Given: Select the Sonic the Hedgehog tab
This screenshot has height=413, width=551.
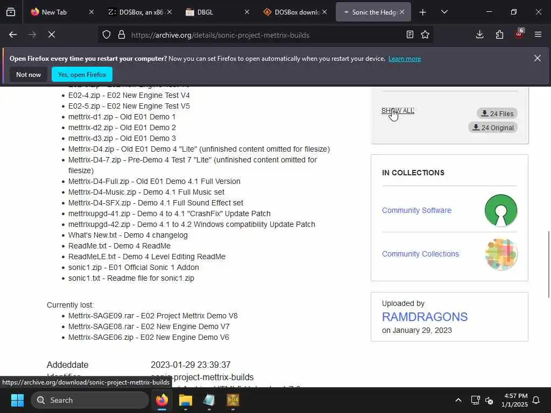Looking at the screenshot, I should tap(370, 12).
